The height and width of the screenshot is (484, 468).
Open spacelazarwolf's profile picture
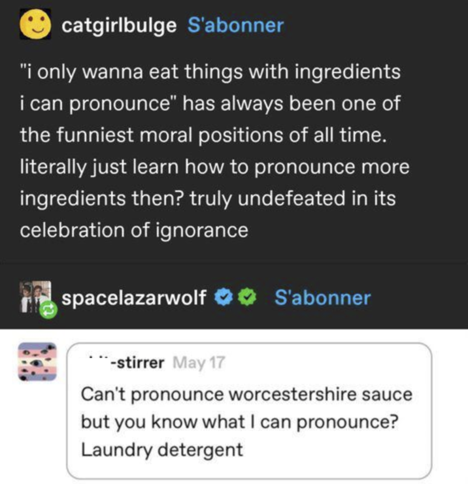32,295
